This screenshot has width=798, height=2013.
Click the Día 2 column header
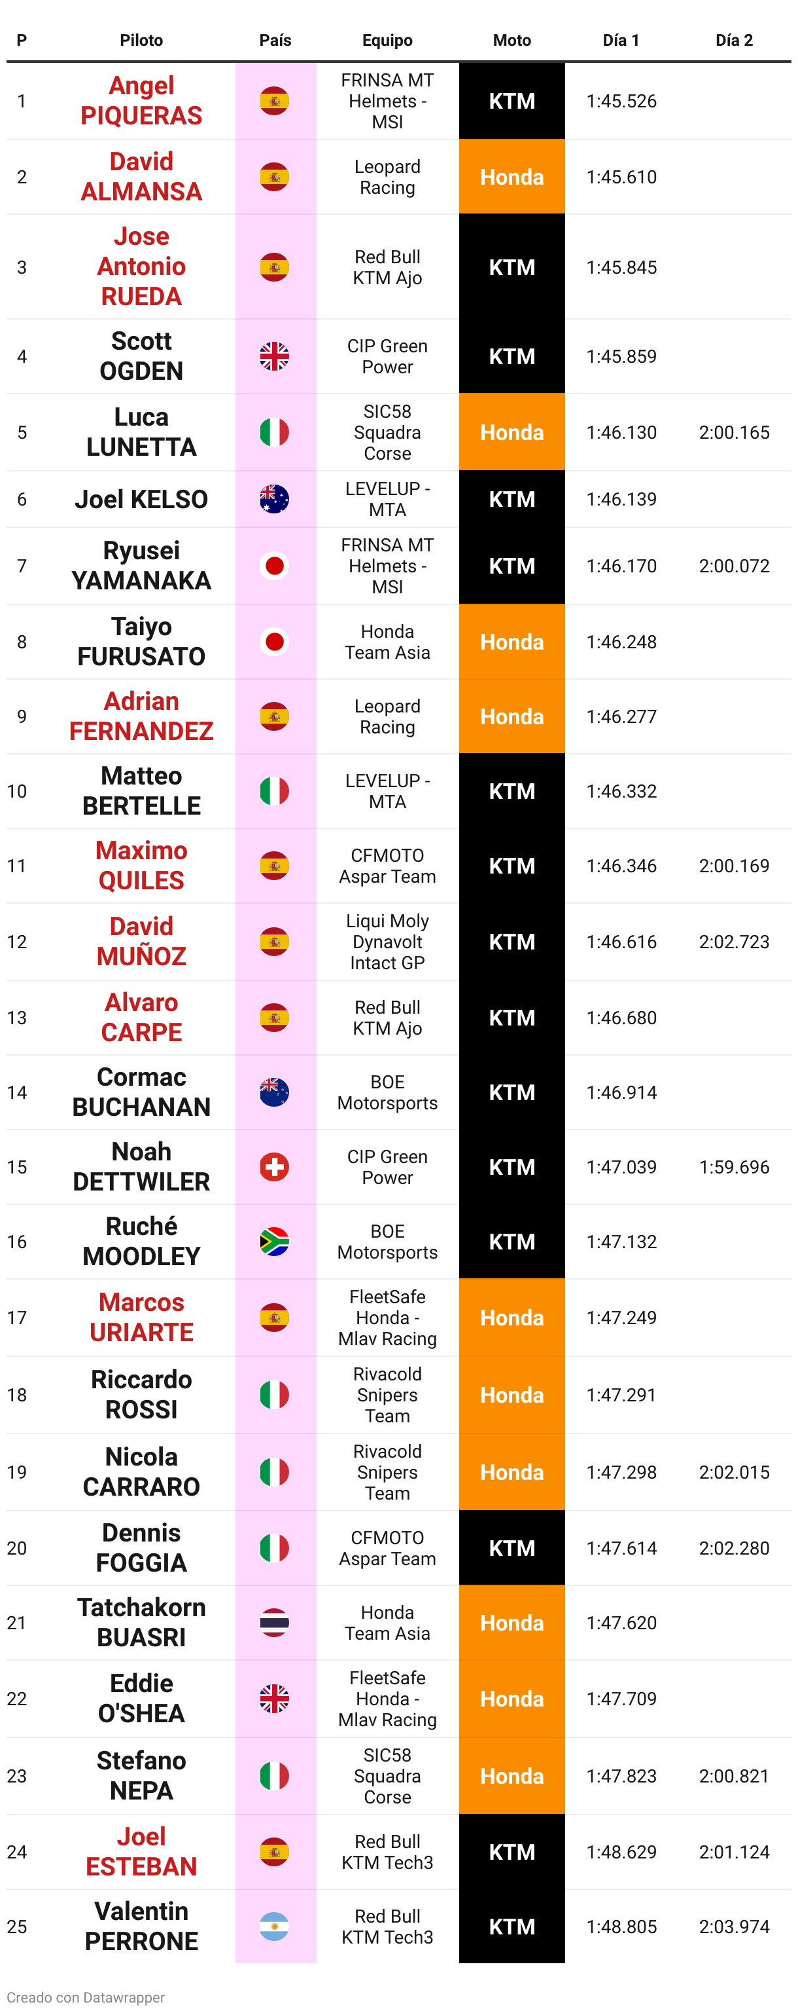coord(734,40)
